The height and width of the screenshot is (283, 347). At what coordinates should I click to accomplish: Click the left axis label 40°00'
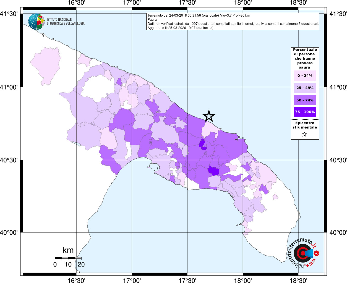click(x=9, y=232)
